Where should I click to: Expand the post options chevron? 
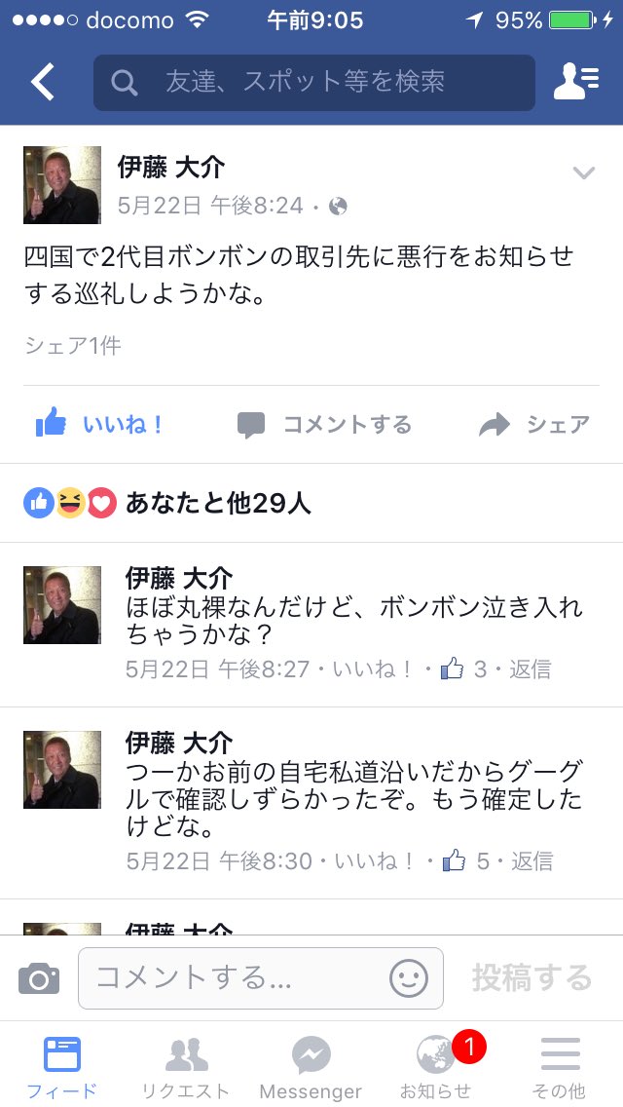(x=583, y=173)
